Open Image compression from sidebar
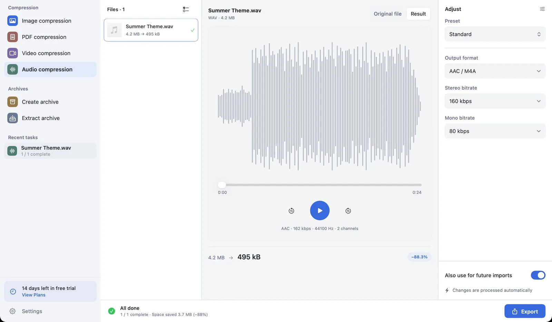Viewport: 552px width, 322px height. pyautogui.click(x=50, y=21)
